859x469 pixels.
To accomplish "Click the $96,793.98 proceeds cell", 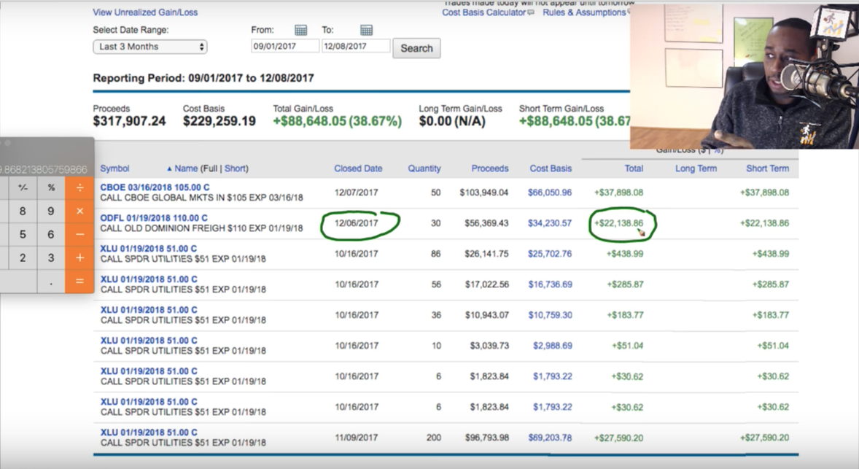I will [x=486, y=438].
